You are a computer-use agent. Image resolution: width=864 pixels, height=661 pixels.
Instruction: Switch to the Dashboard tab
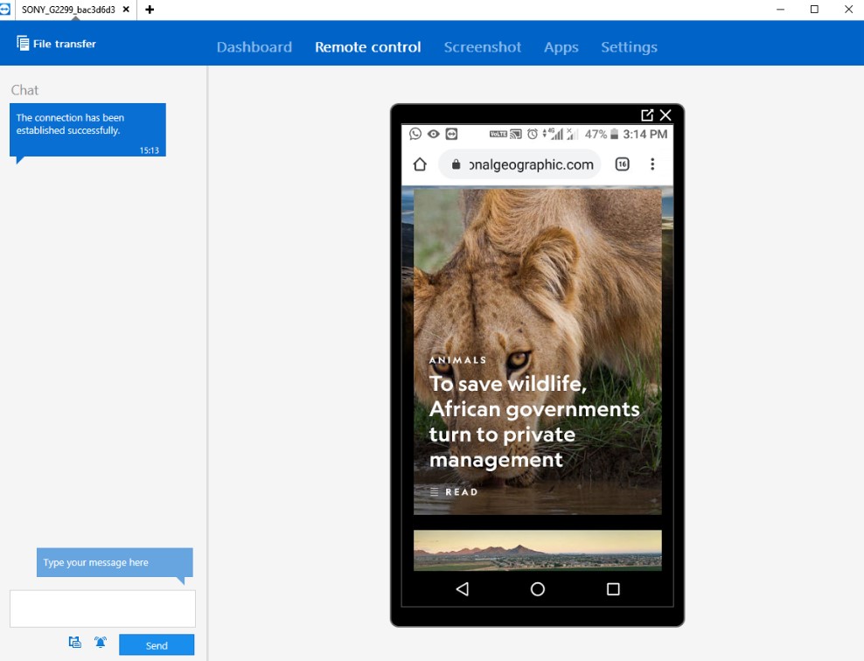[x=254, y=47]
